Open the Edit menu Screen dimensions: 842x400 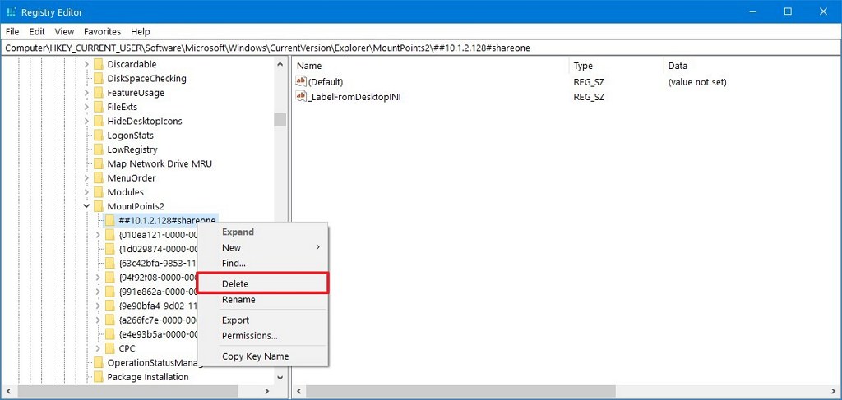(x=37, y=32)
